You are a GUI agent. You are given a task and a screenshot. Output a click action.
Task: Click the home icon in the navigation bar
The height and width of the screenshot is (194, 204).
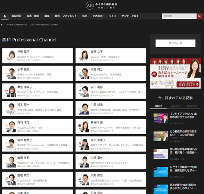(x=5, y=16)
